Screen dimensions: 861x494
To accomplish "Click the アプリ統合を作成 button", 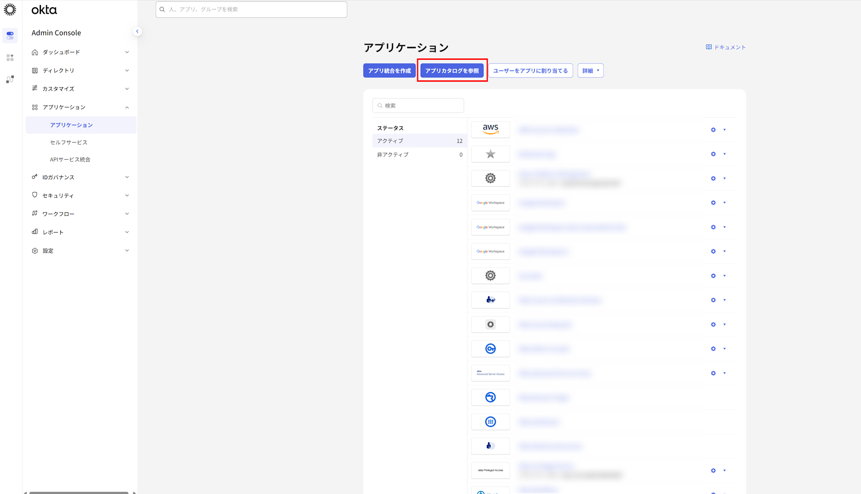I will point(389,70).
